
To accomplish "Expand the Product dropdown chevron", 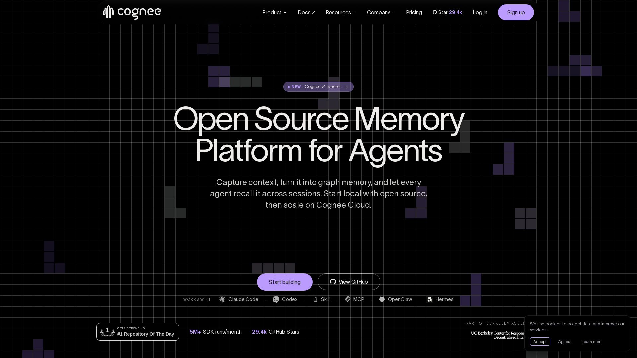I will coord(285,12).
